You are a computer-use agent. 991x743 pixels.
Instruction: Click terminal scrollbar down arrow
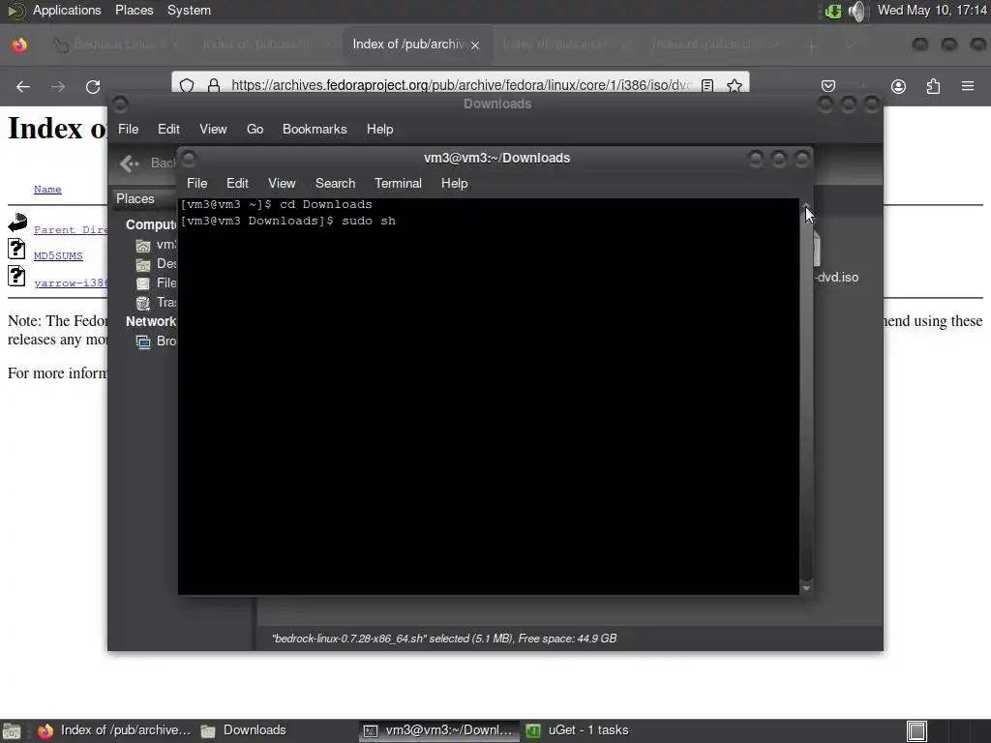tap(806, 588)
